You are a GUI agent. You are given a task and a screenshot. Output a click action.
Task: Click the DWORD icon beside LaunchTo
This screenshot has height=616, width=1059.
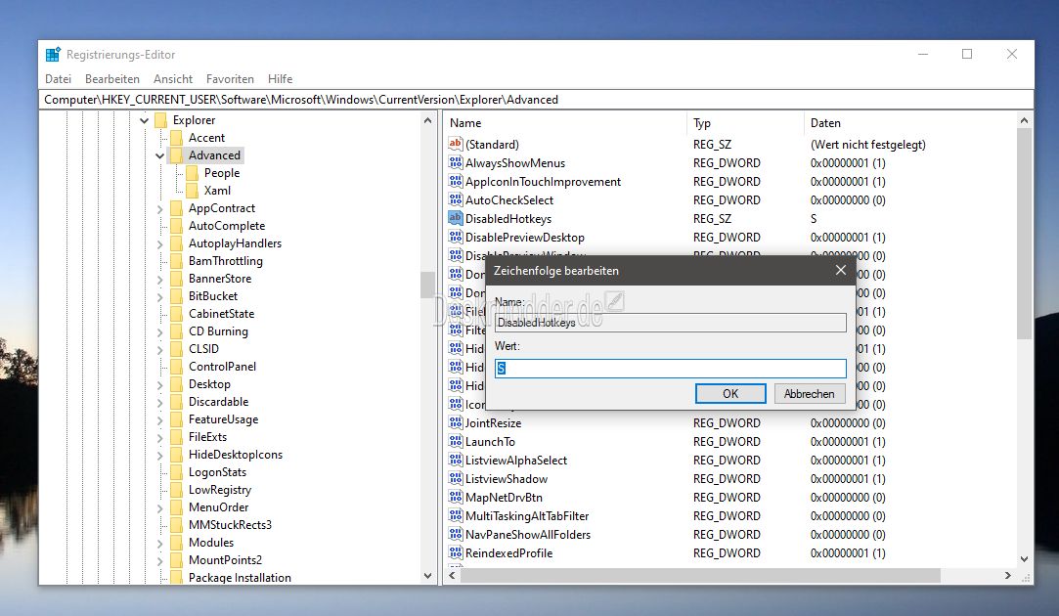click(x=456, y=441)
